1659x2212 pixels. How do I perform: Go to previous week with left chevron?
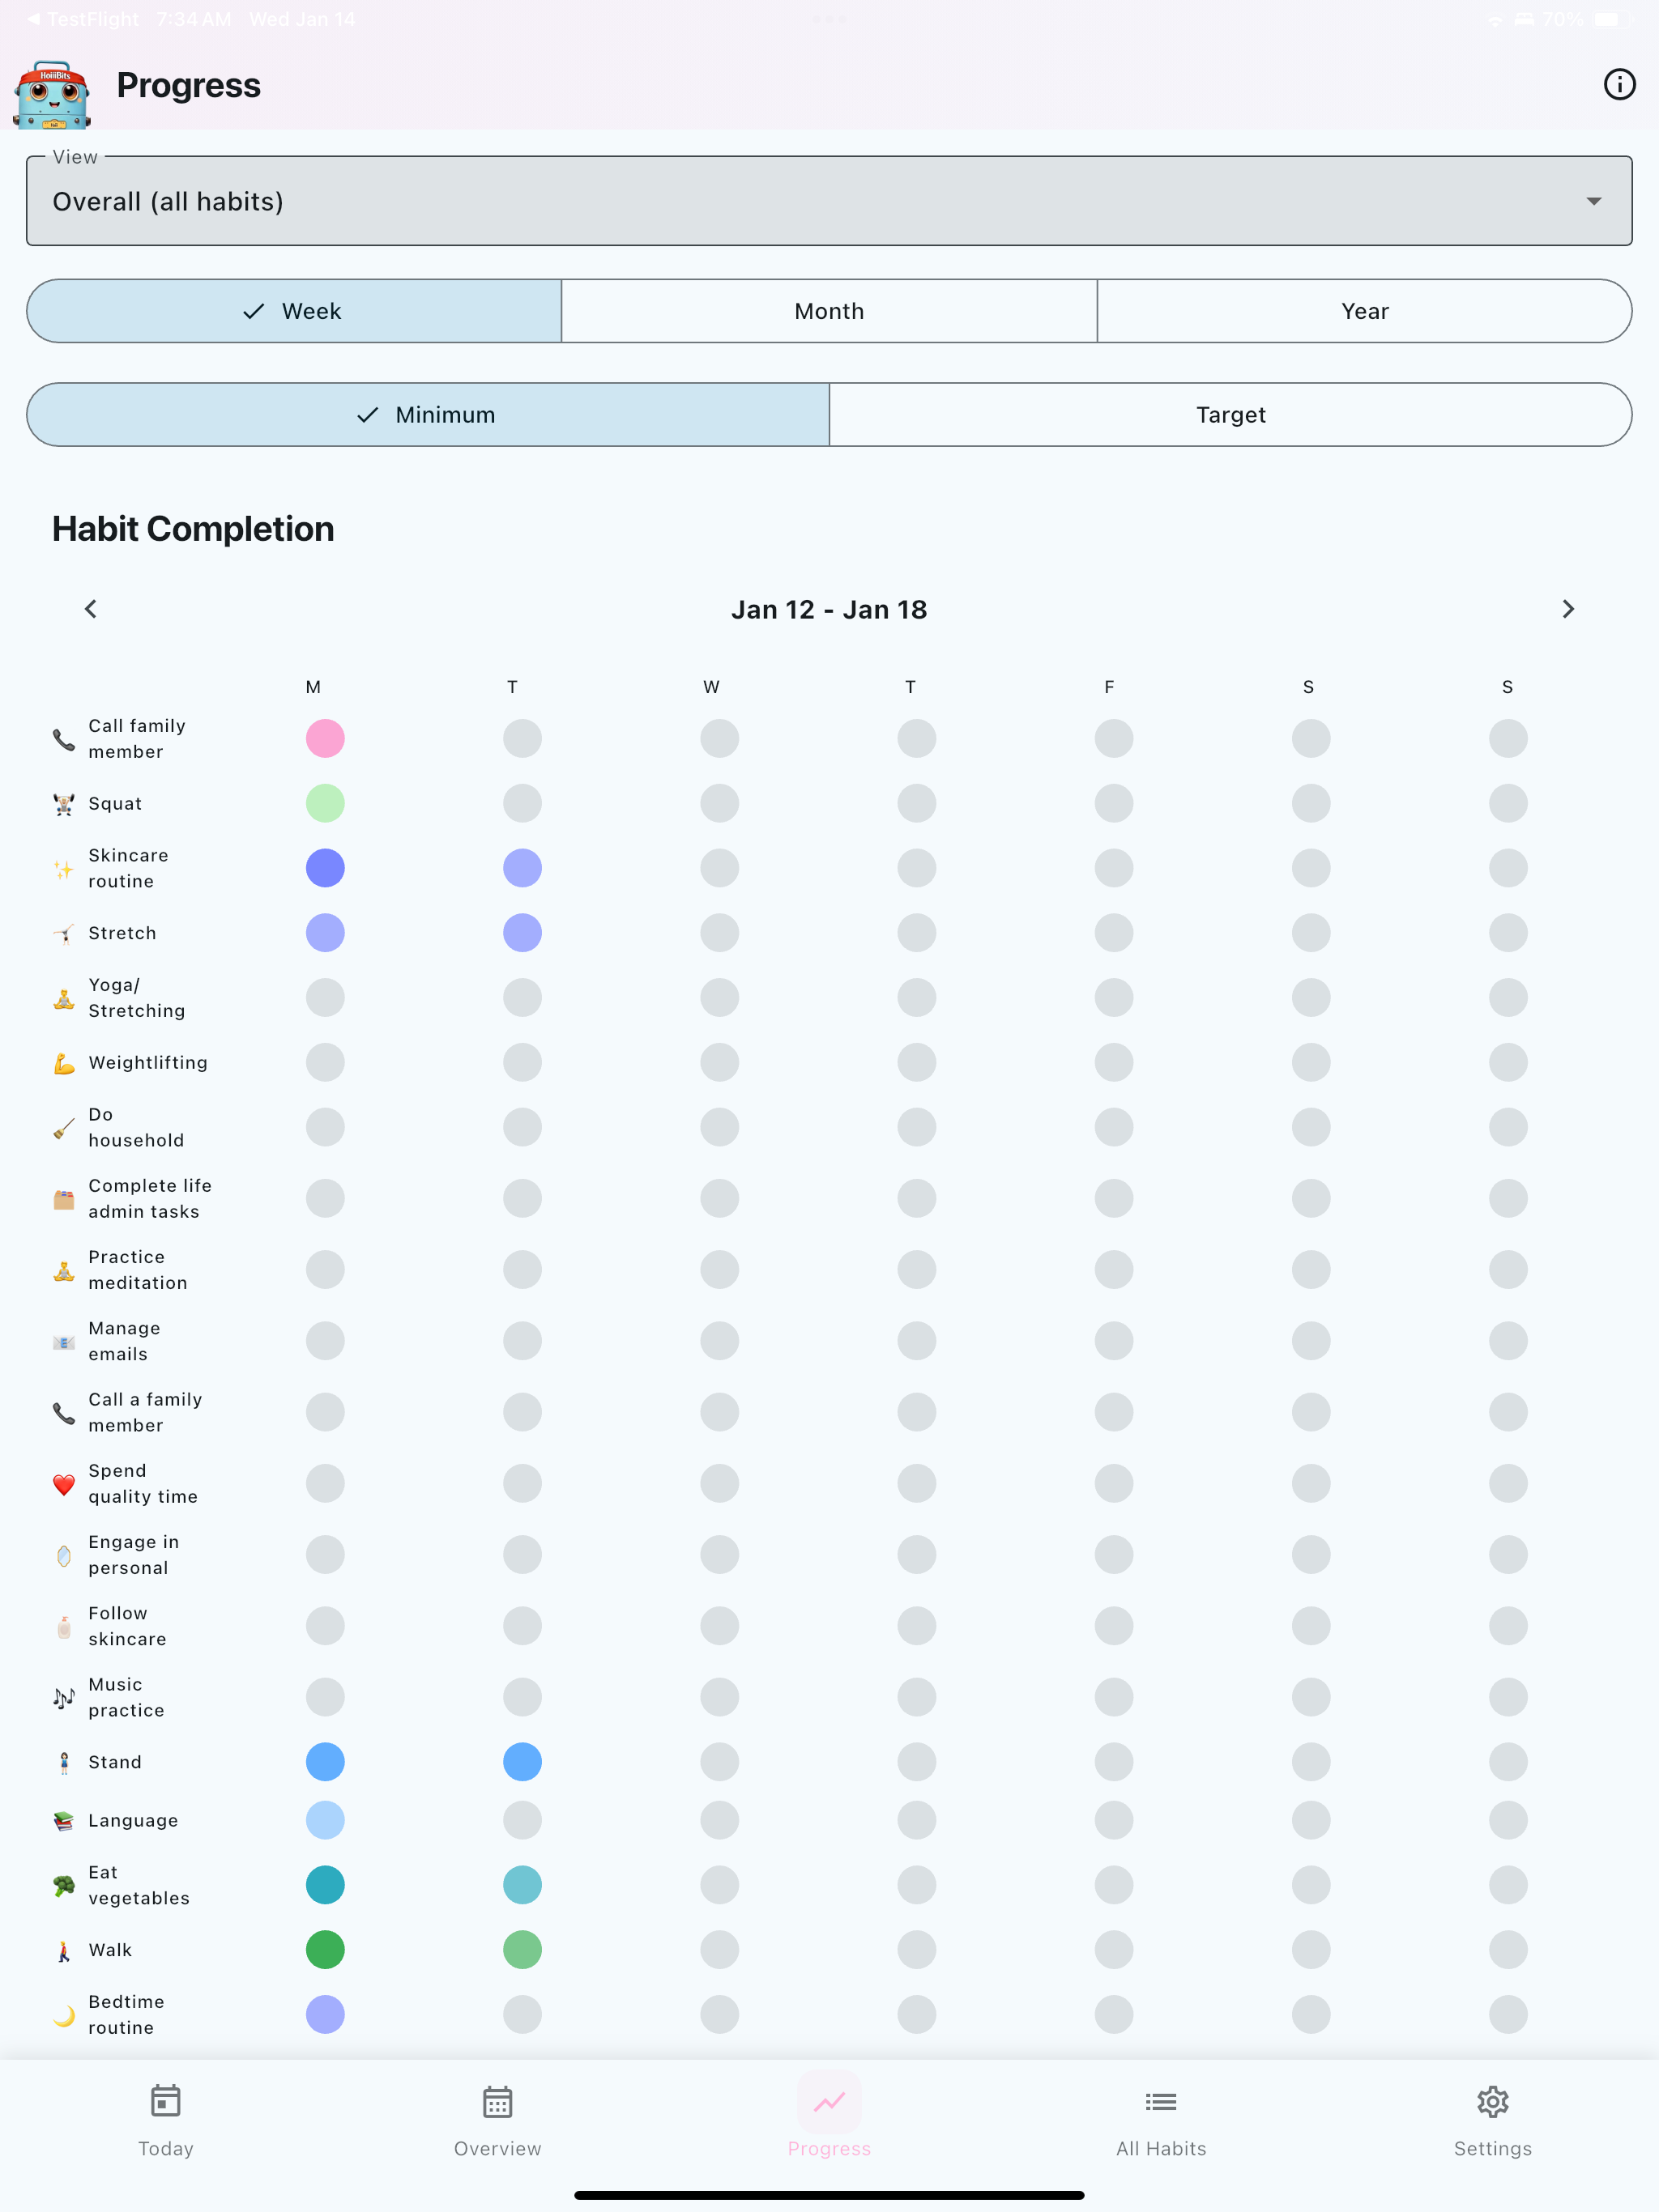pos(91,609)
